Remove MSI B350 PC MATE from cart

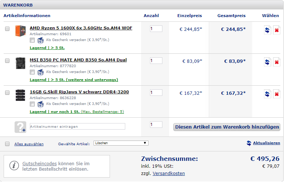pyautogui.click(x=277, y=62)
